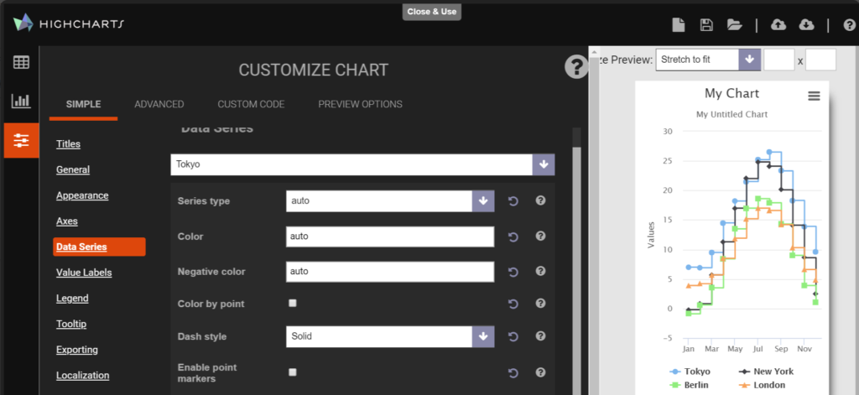This screenshot has width=859, height=395.
Task: Select the customize sliders sidebar icon
Action: [x=21, y=140]
